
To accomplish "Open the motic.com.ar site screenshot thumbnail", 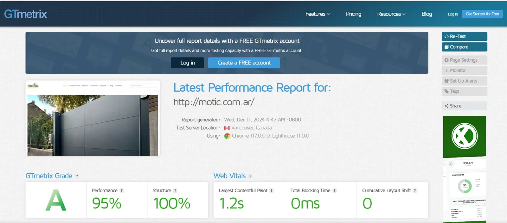I will [x=93, y=118].
